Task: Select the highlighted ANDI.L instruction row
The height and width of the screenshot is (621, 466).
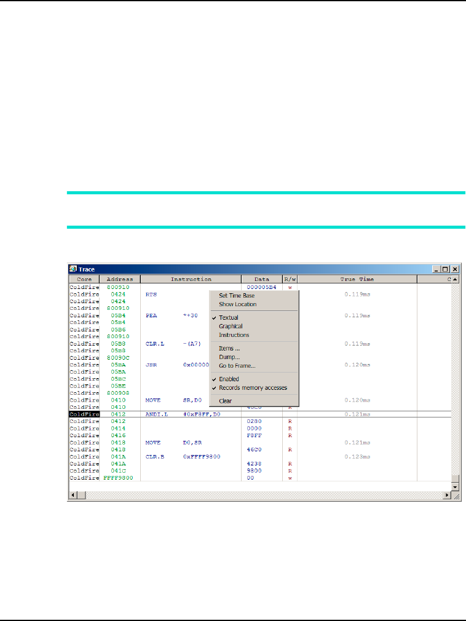Action: 260,414
